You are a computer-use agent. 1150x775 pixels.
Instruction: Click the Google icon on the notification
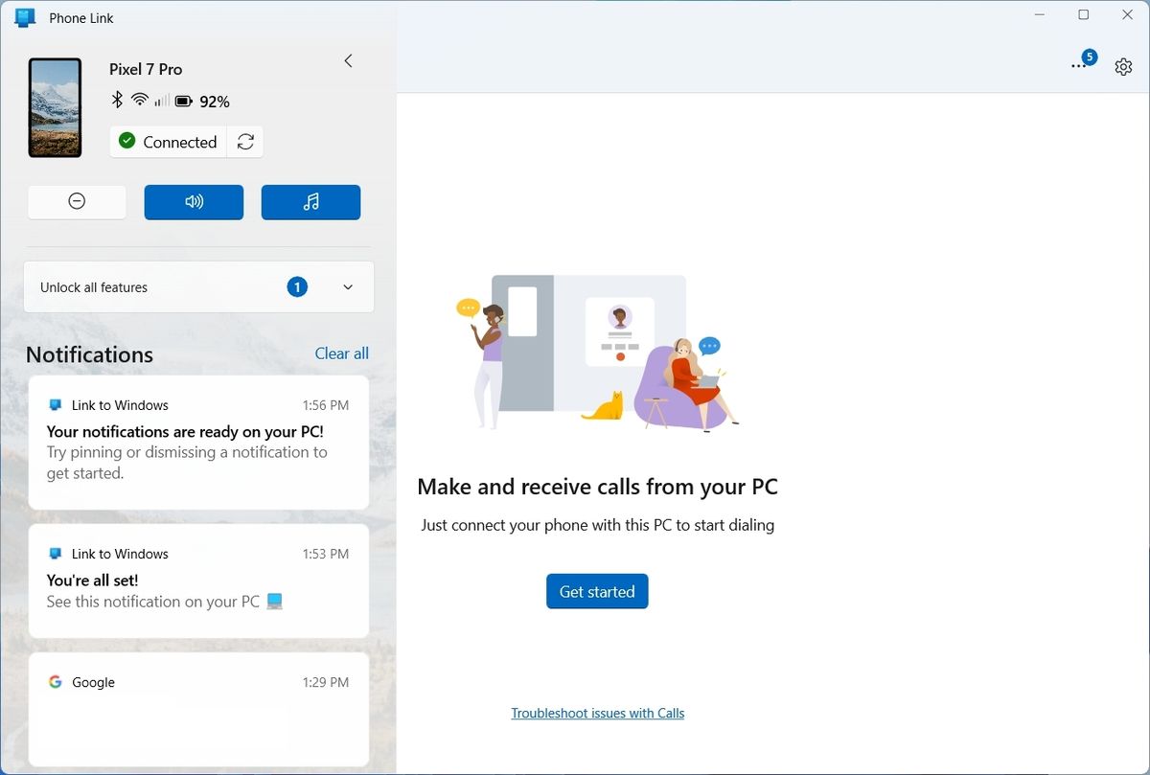tap(55, 682)
